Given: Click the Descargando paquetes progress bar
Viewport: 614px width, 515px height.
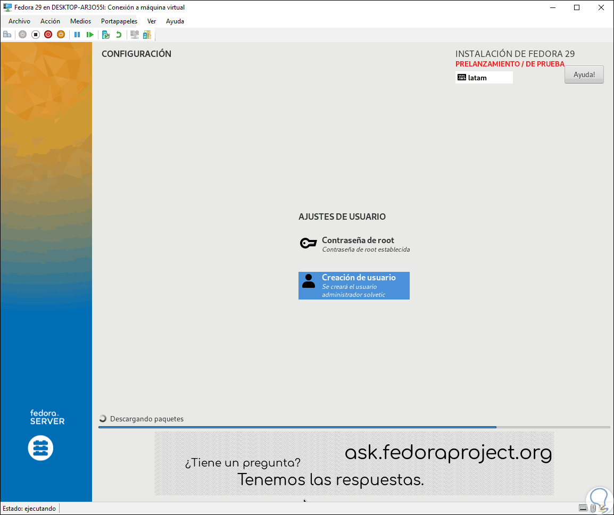Looking at the screenshot, I should [354, 427].
